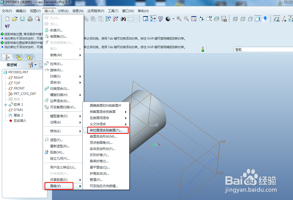Expand the 拉伸 1 feature node
The width and height of the screenshot is (293, 200).
6,105
